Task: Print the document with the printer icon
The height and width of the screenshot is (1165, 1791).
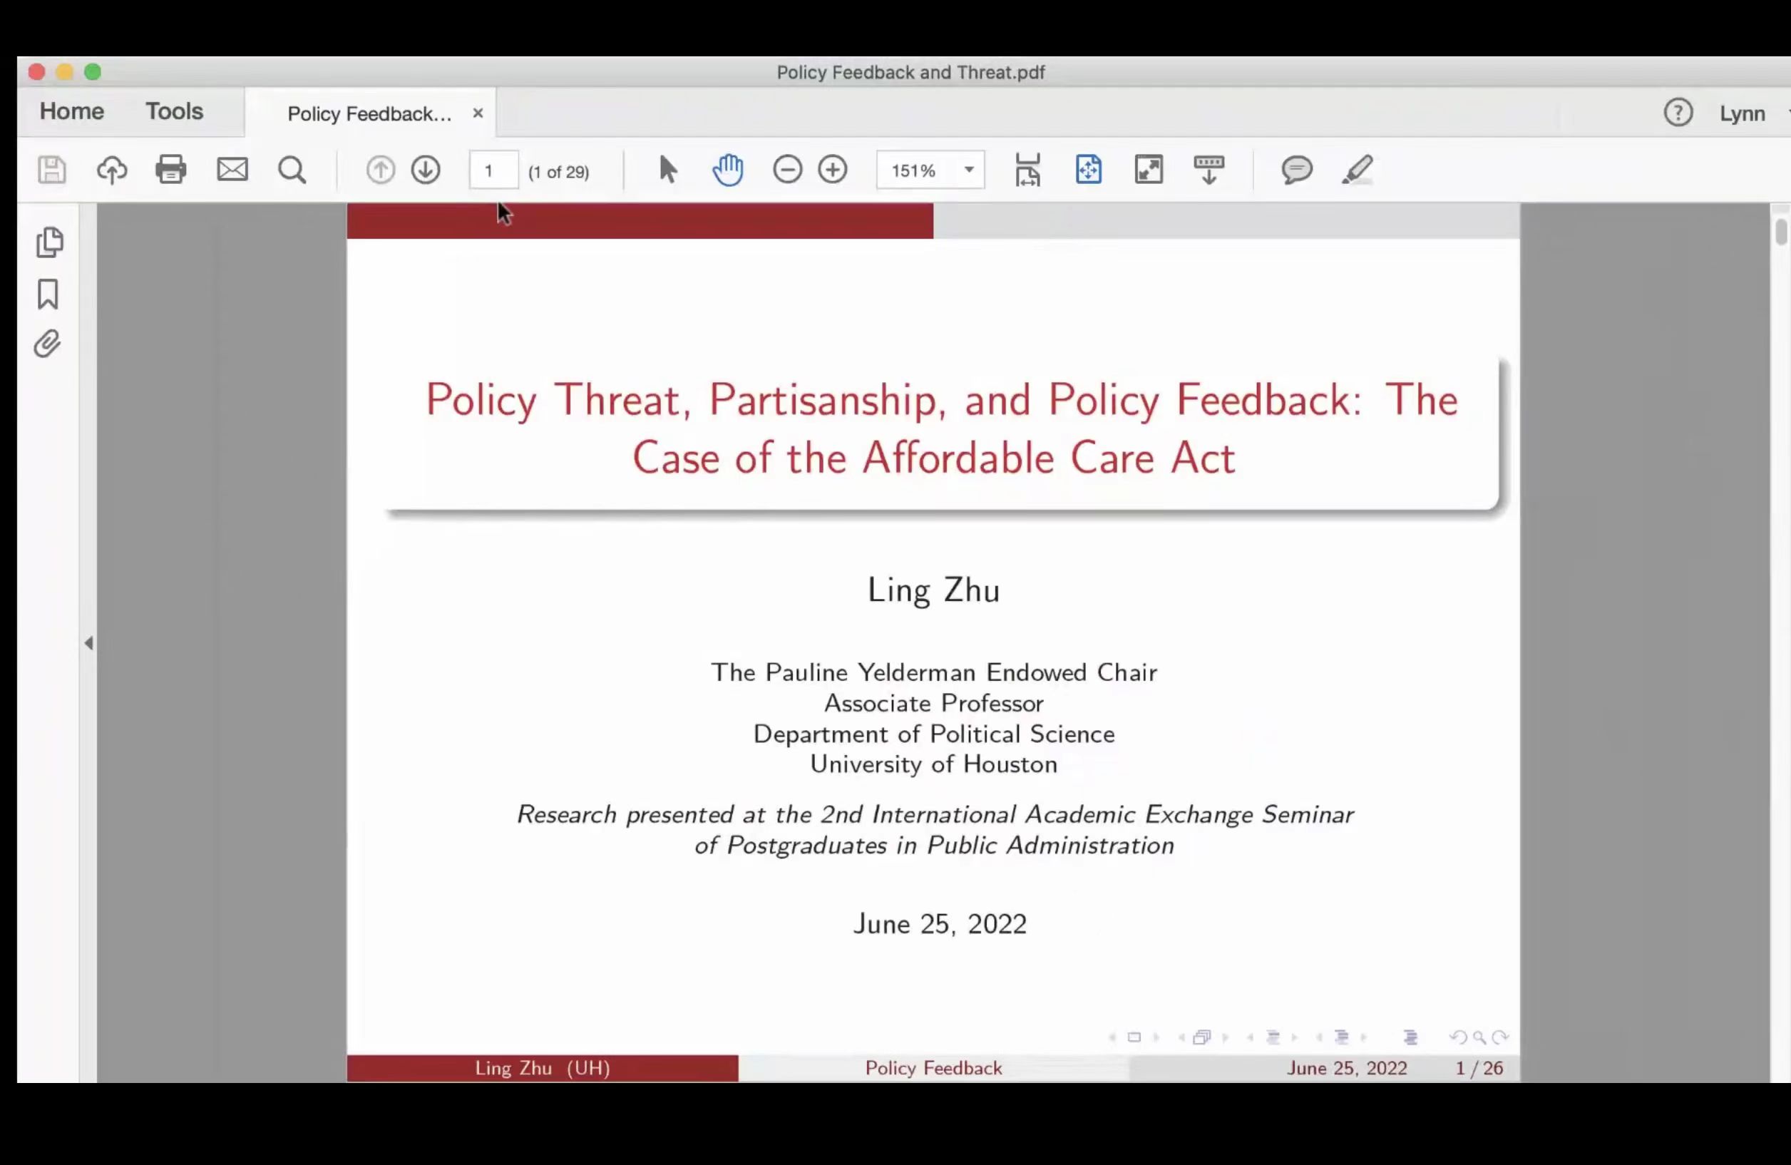Action: click(x=171, y=170)
